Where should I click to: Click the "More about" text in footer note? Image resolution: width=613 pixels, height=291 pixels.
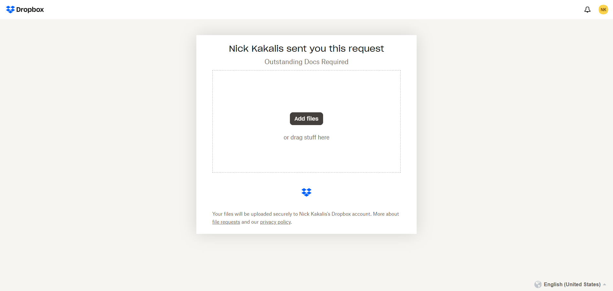(x=386, y=214)
